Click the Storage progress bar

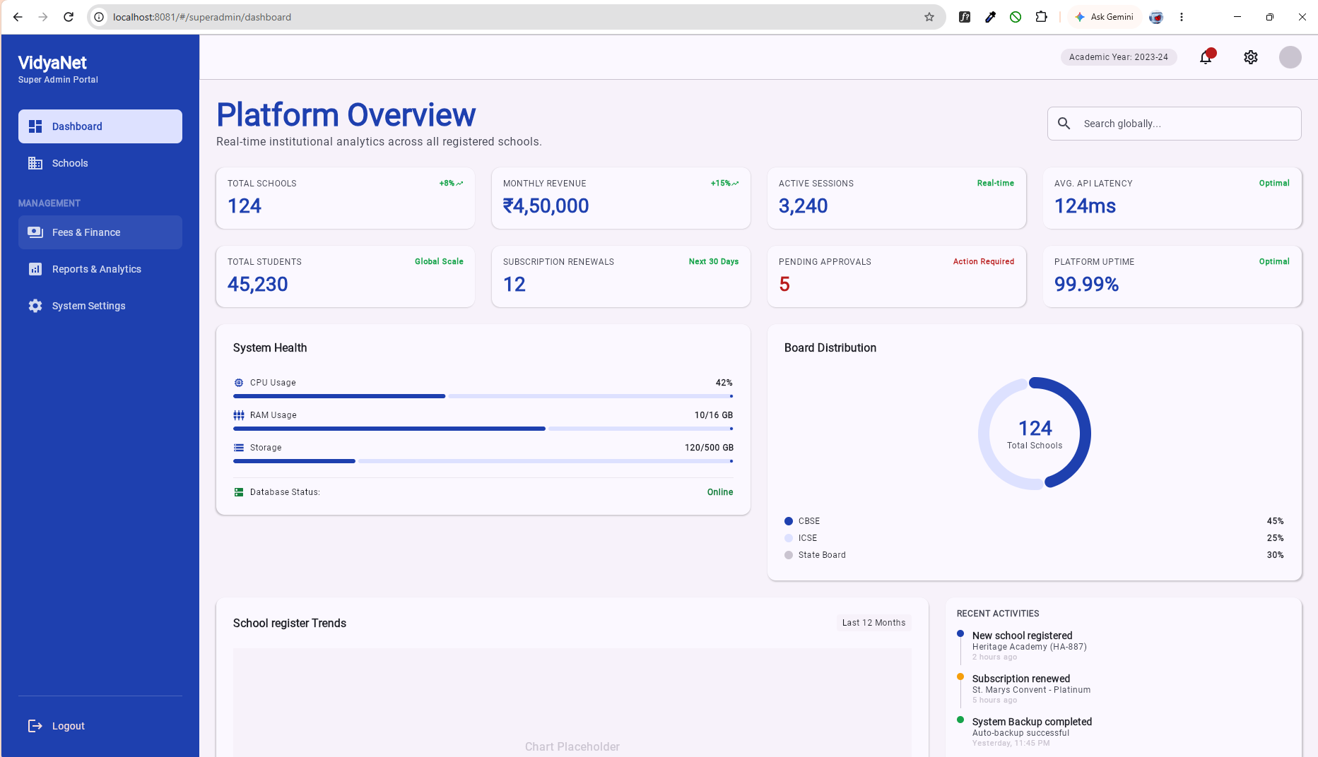pos(483,461)
